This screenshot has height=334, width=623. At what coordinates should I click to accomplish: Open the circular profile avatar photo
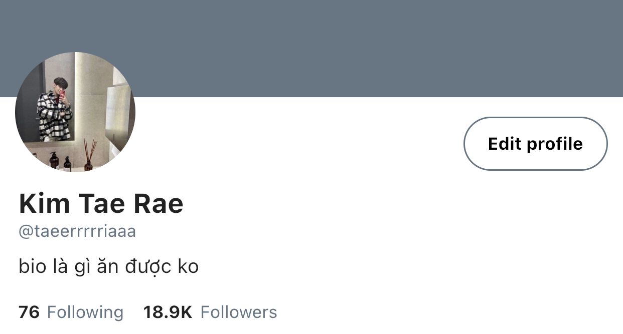tap(75, 112)
